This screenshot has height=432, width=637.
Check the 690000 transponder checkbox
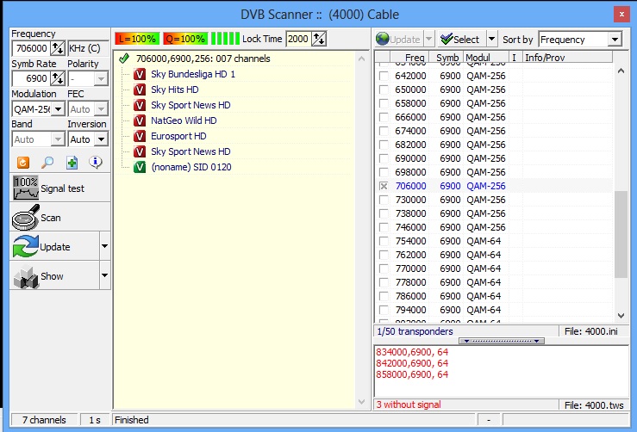(383, 158)
